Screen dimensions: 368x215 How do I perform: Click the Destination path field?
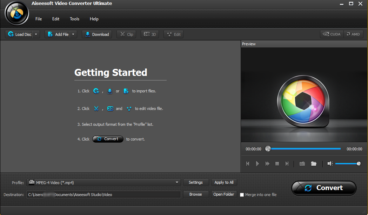coord(103,195)
